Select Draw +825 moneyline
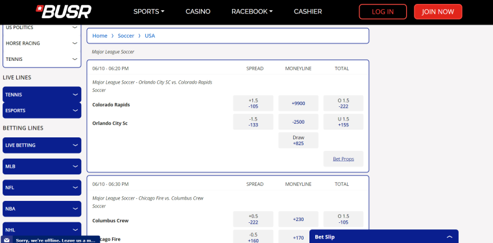Screen dimensions: 493x243 (298, 141)
